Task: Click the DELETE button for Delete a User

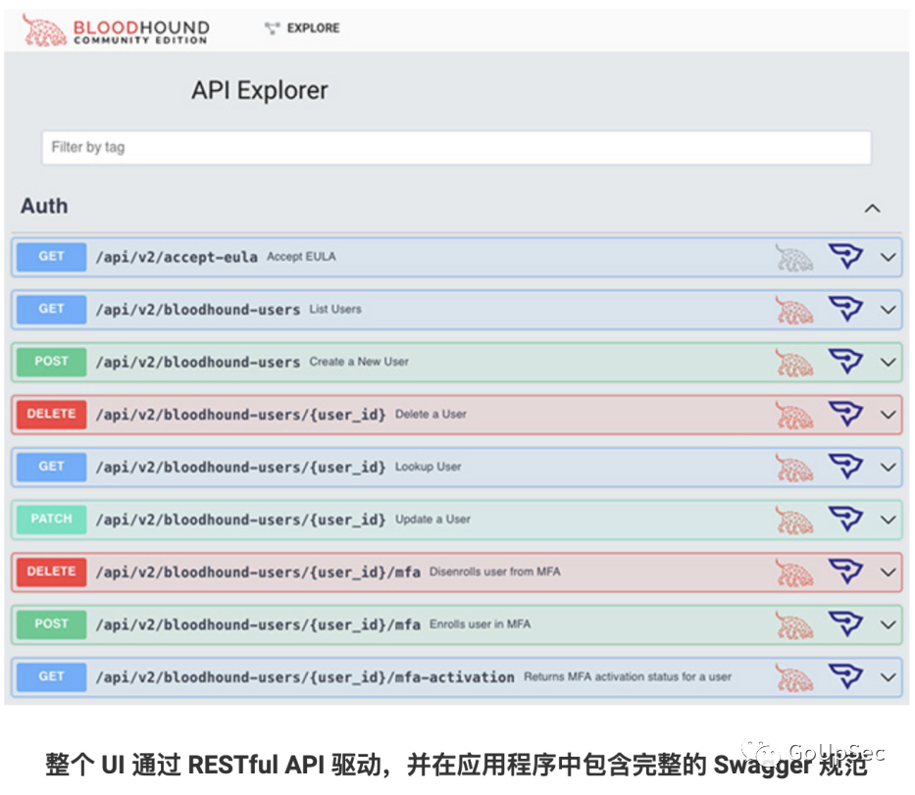Action: (51, 414)
